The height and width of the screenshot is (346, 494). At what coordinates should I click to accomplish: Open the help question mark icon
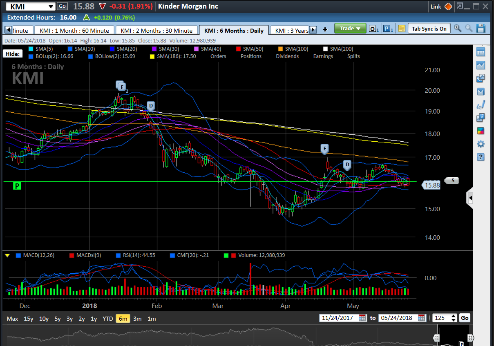[481, 157]
